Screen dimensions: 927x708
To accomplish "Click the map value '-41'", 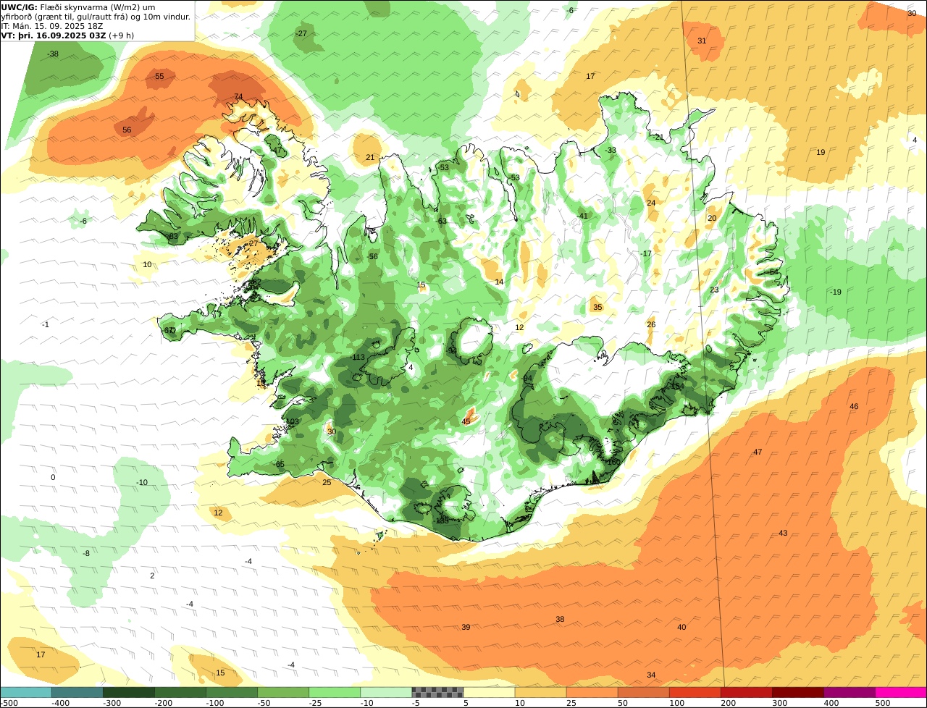I will point(582,216).
